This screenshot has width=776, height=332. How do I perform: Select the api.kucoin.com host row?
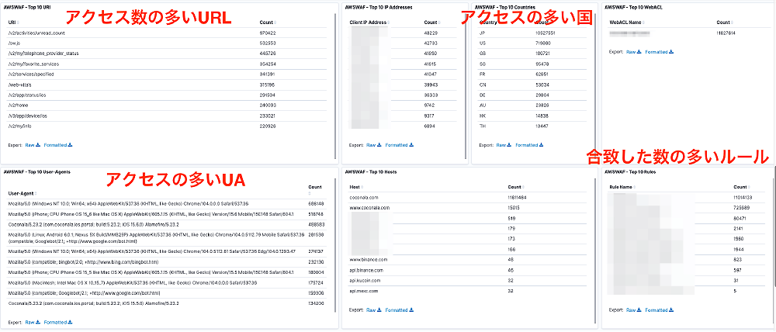tap(468, 281)
